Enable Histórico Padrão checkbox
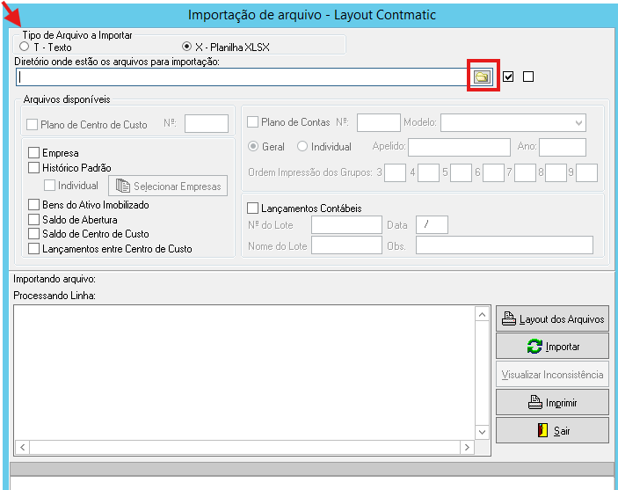The width and height of the screenshot is (618, 490). 34,168
